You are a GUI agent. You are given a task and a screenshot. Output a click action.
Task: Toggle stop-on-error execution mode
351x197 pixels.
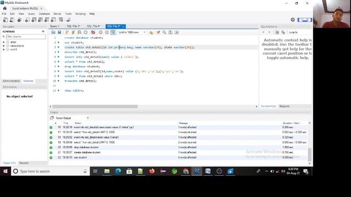93,32
